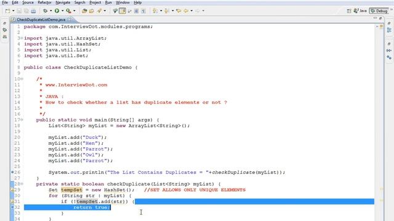The image size is (394, 221).
Task: Toggle the breakpoint on line 32
Action: [x=12, y=207]
